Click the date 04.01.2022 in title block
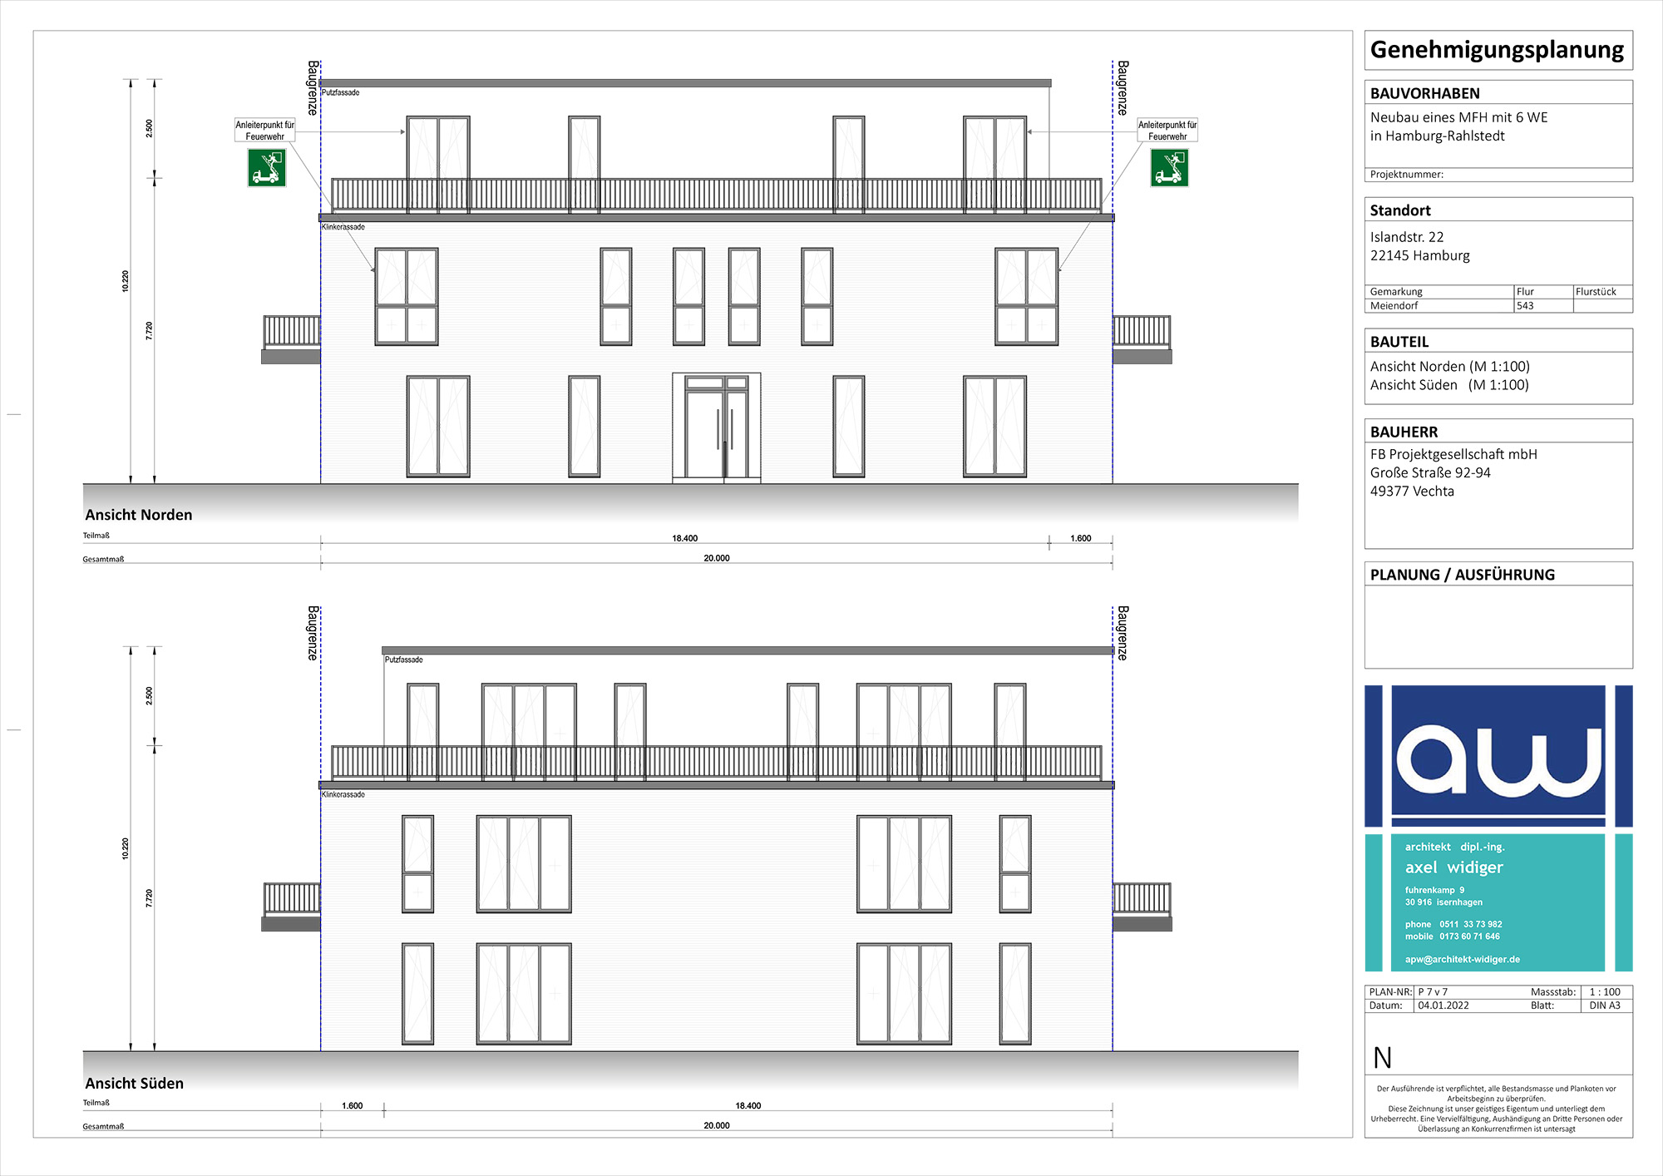Image resolution: width=1663 pixels, height=1176 pixels. [x=1443, y=1006]
